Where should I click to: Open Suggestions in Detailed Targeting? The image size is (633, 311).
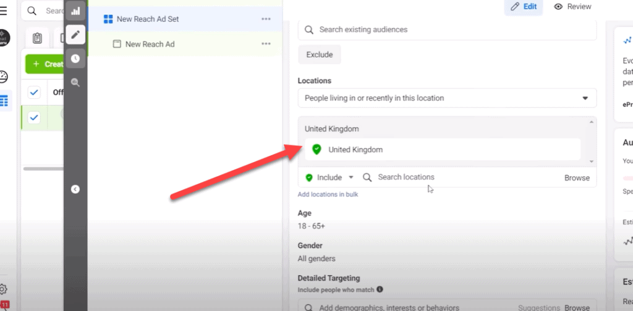click(x=539, y=308)
